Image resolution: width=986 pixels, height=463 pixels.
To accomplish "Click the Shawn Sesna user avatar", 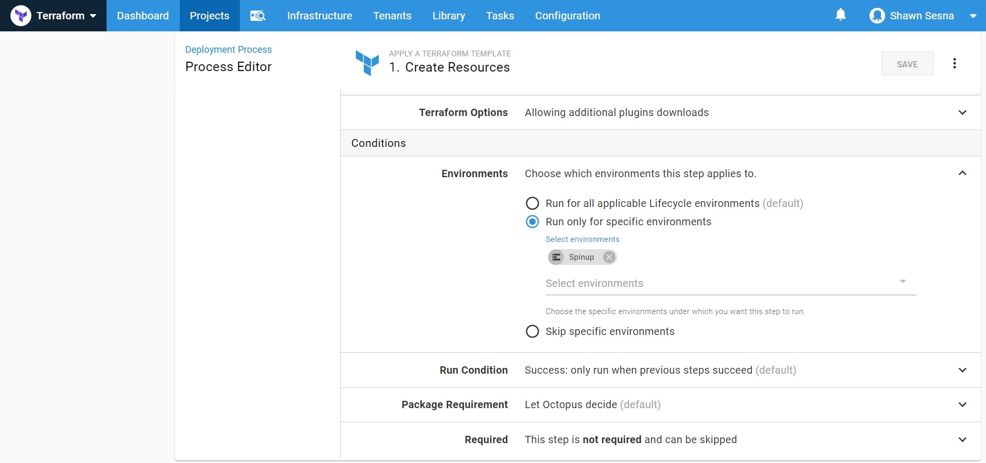I will (x=877, y=16).
